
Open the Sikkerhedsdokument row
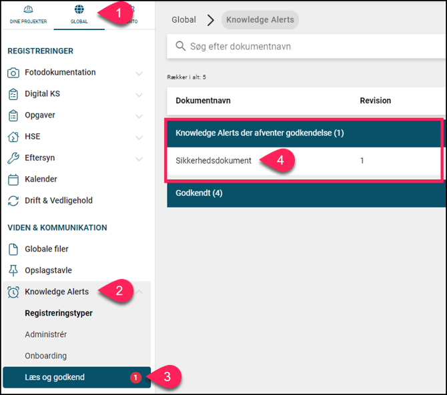(x=213, y=161)
